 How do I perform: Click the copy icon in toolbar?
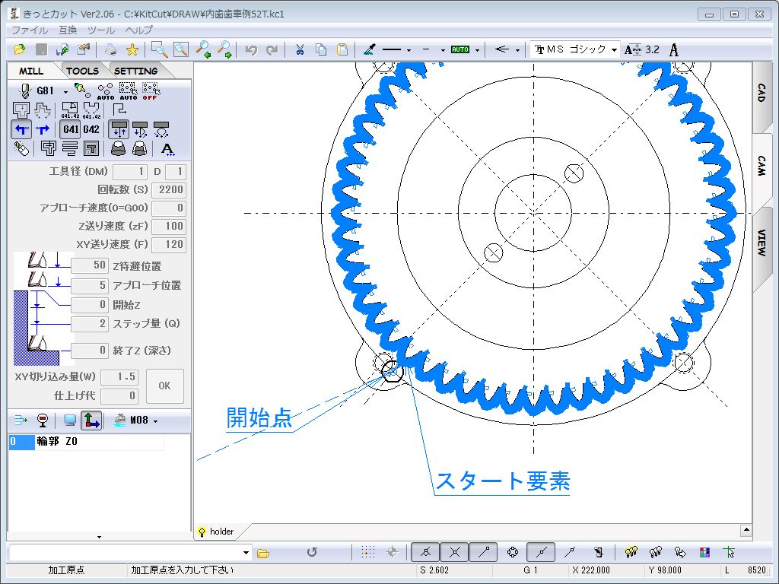321,49
